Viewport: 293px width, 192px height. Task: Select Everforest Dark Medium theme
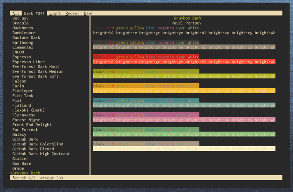click(38, 71)
